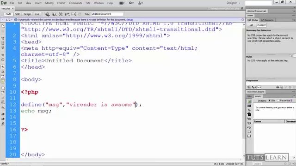Click the W3C validation icon
Screen dimensions: 296x166
pyautogui.click(x=67, y=14)
